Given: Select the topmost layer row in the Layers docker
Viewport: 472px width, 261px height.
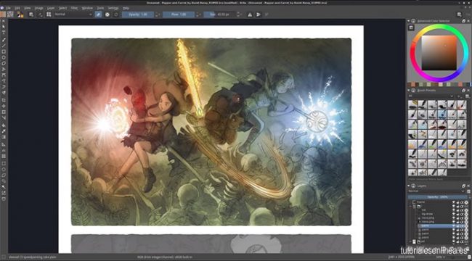Looking at the screenshot, I should pos(439,202).
